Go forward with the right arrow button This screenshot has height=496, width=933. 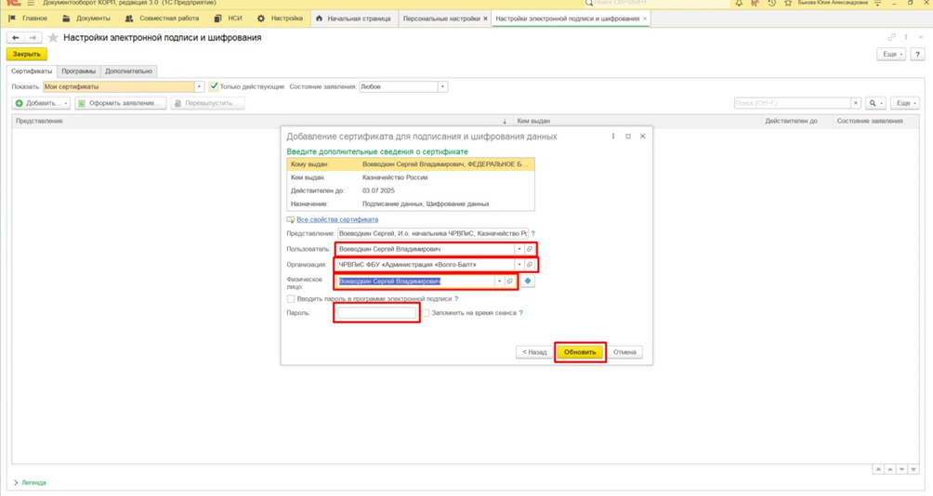pos(33,37)
